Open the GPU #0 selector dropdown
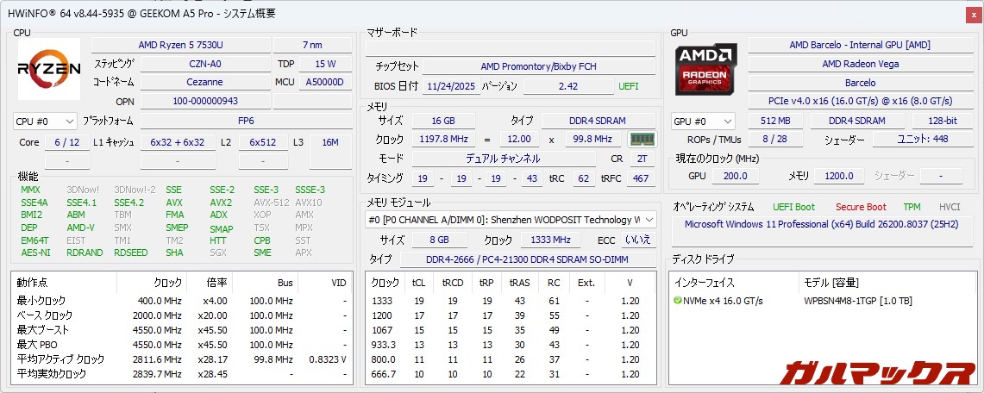The width and height of the screenshot is (984, 393). click(703, 121)
